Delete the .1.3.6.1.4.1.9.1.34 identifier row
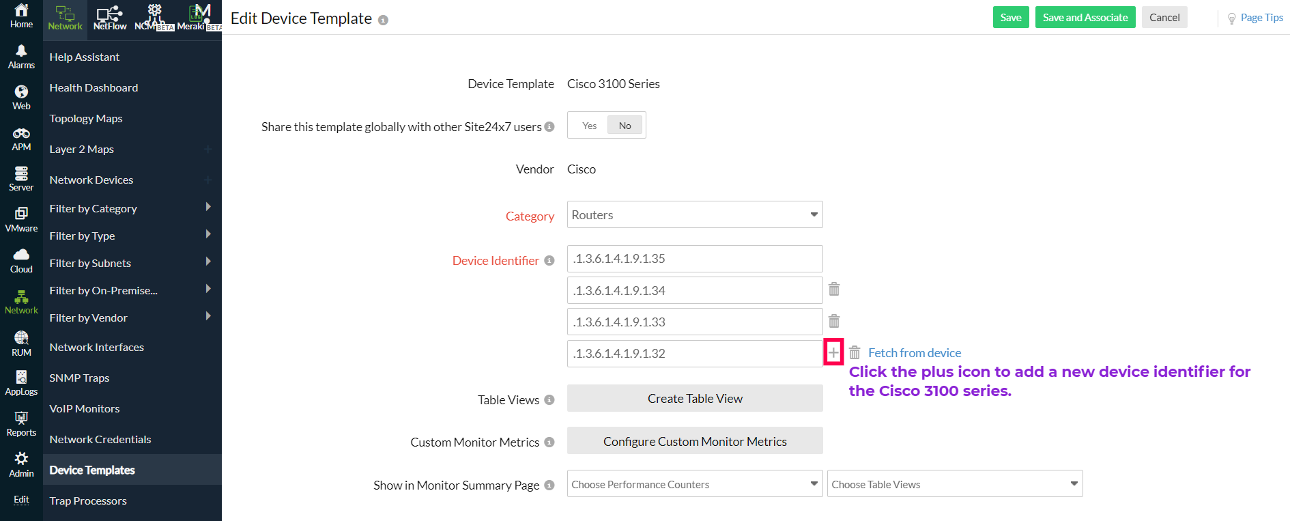1290x521 pixels. pos(834,290)
